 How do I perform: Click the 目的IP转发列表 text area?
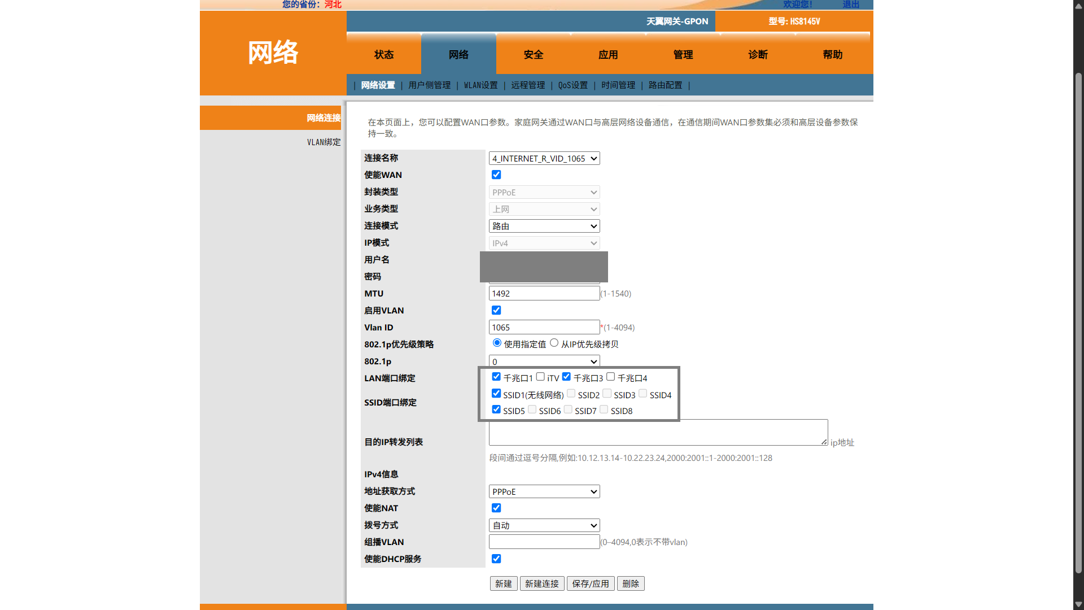[658, 433]
